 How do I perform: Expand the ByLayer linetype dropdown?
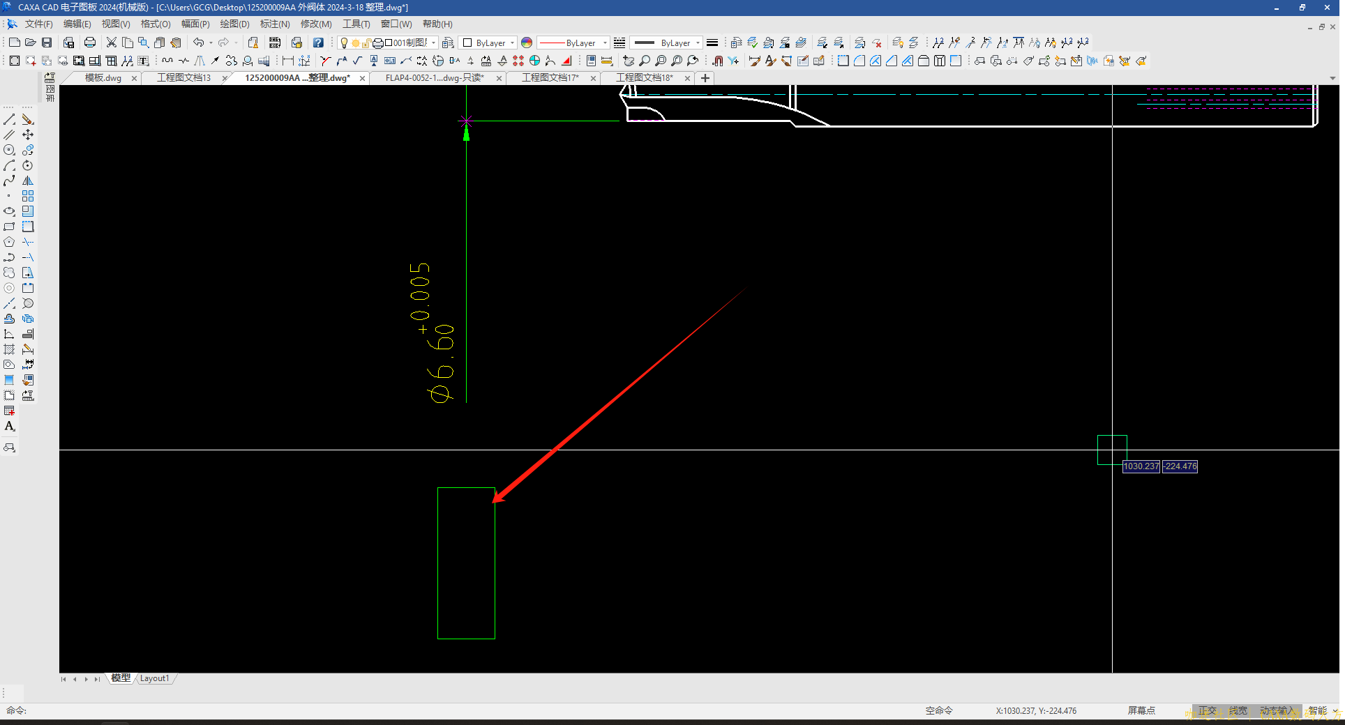coord(604,43)
